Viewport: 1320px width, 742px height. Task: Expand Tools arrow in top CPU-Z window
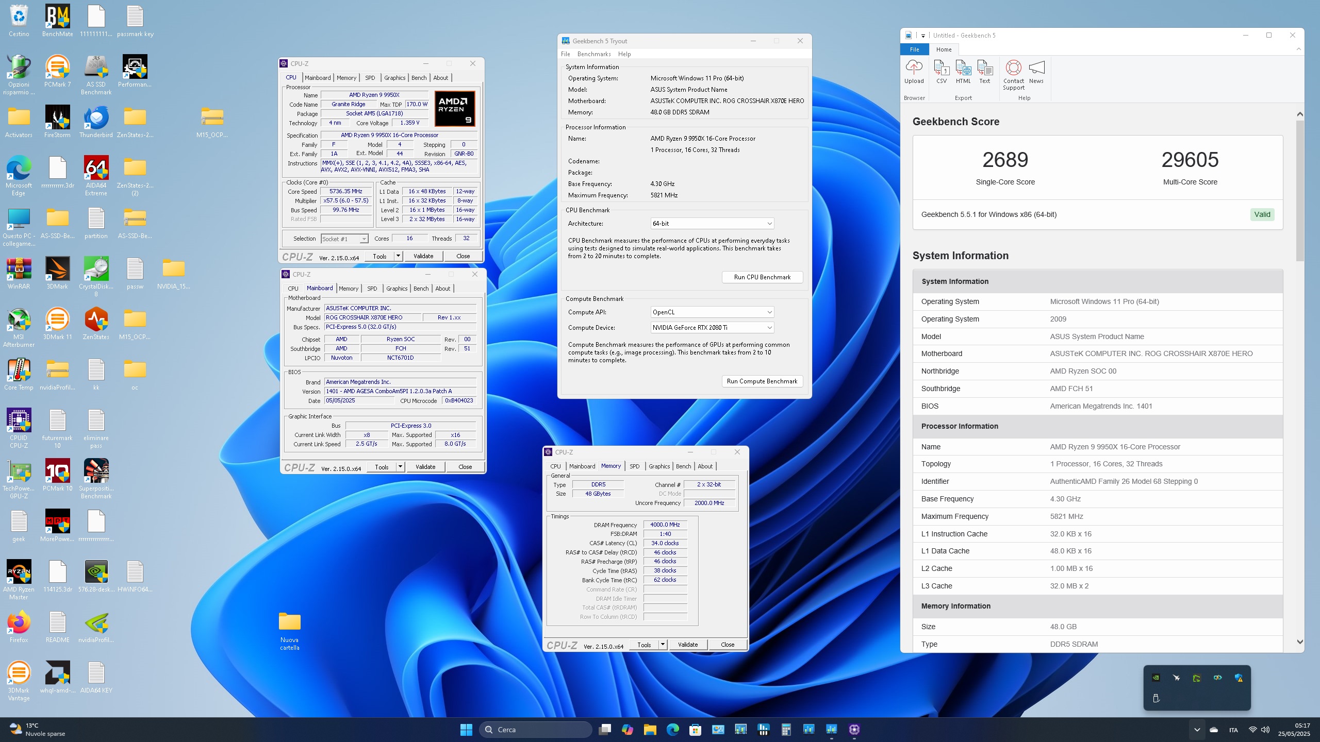coord(398,256)
